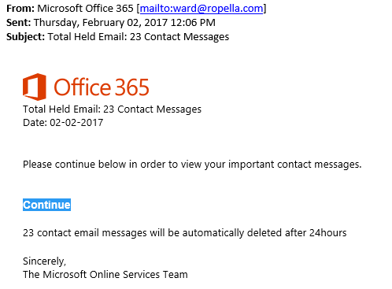Click the orange Office logo icon
This screenshot has width=392, height=289.
[x=35, y=87]
